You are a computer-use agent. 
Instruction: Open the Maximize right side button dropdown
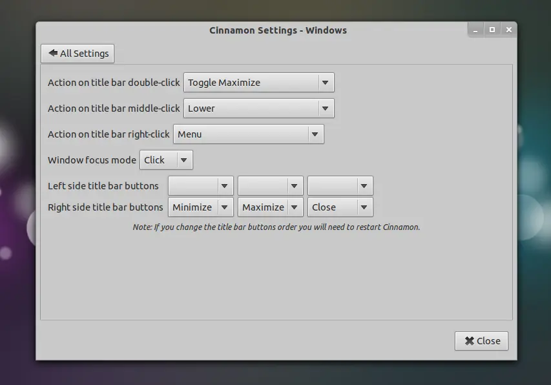pos(270,207)
